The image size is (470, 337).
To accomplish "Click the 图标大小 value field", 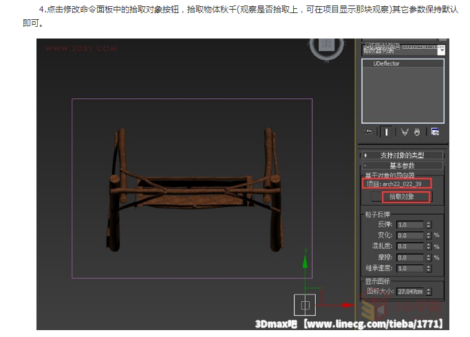I will [x=409, y=292].
